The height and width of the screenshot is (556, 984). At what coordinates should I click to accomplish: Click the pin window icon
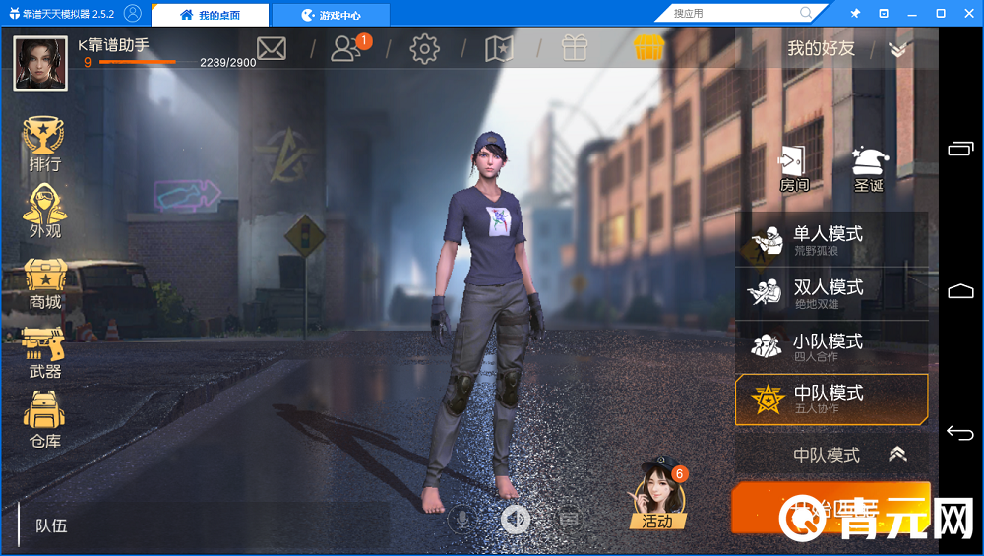[x=855, y=13]
